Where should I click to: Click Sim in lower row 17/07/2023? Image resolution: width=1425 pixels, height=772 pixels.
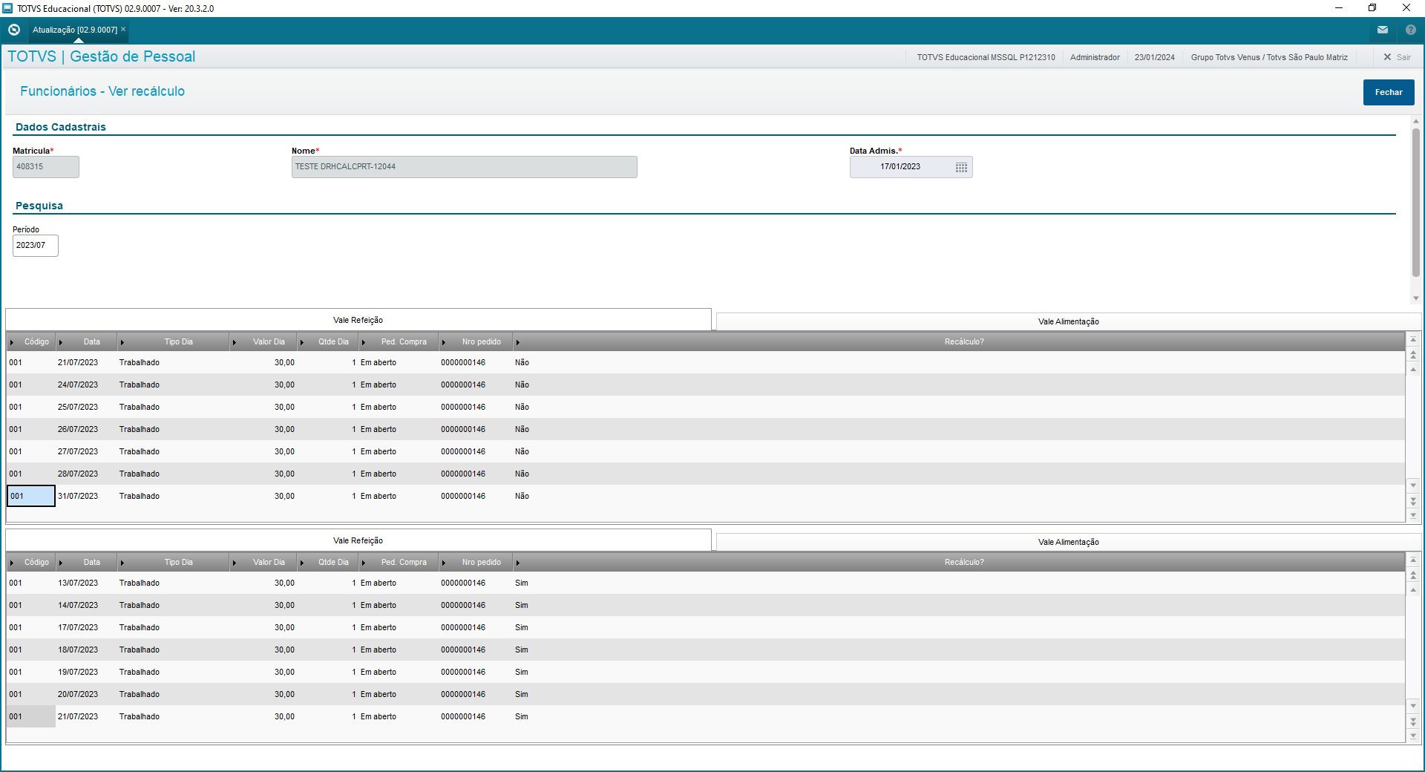tap(522, 627)
